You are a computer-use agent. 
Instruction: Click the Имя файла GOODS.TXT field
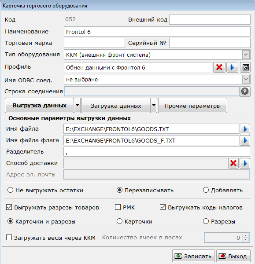pos(151,129)
